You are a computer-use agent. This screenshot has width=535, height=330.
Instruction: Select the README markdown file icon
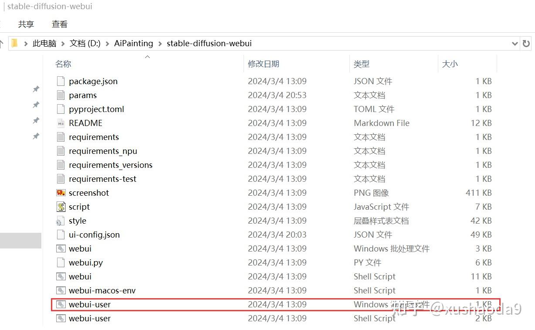[x=61, y=123]
